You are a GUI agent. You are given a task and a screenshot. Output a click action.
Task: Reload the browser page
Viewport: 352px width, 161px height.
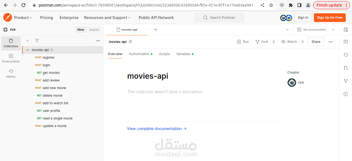pyautogui.click(x=23, y=5)
